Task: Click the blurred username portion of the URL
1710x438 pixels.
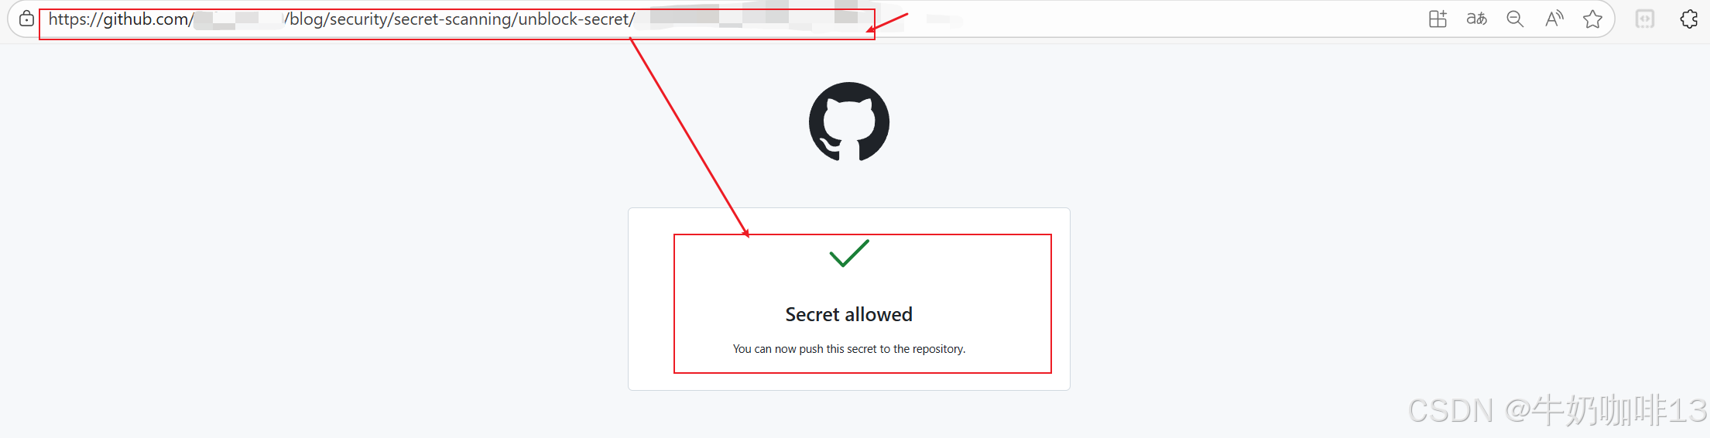Action: pyautogui.click(x=238, y=19)
